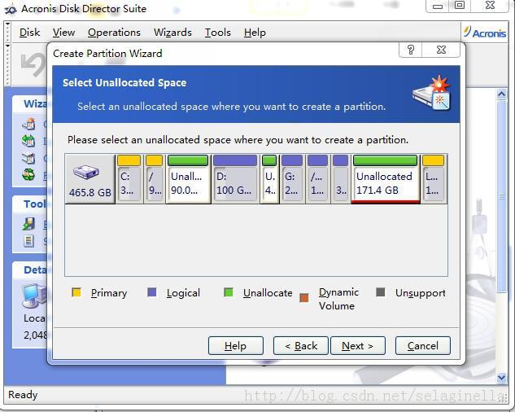The image size is (515, 412).
Task: Click the Undo arrow toolbar icon
Action: coord(33,64)
